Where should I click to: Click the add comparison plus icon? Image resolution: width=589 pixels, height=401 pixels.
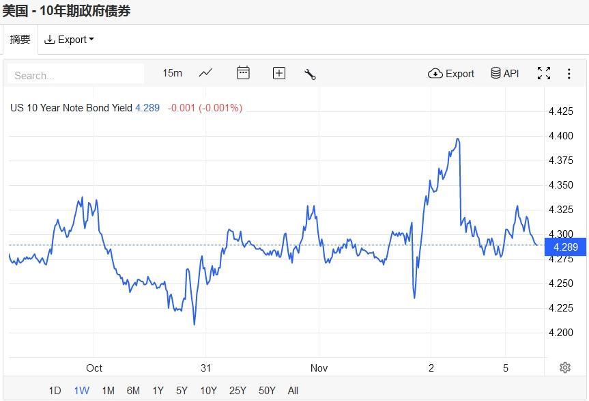278,73
